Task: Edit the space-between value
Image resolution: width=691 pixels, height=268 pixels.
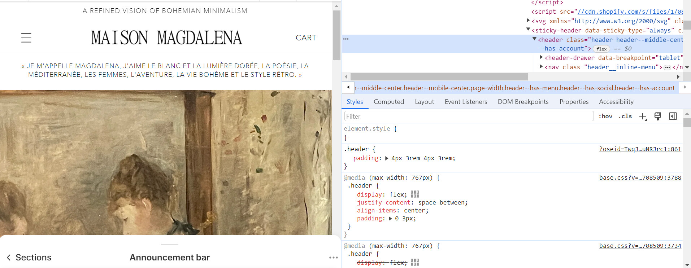Action: pos(441,202)
